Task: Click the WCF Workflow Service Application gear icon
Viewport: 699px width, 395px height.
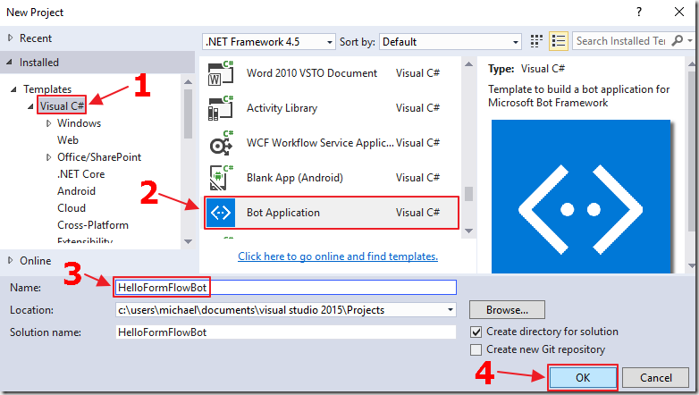Action: pyautogui.click(x=221, y=143)
